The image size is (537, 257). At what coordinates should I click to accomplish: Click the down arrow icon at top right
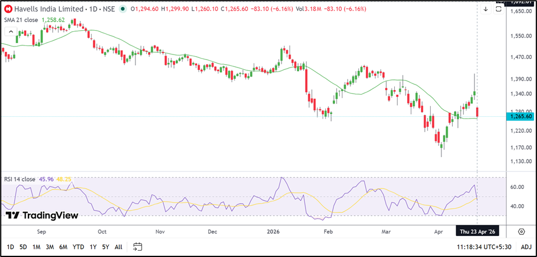coord(486,10)
